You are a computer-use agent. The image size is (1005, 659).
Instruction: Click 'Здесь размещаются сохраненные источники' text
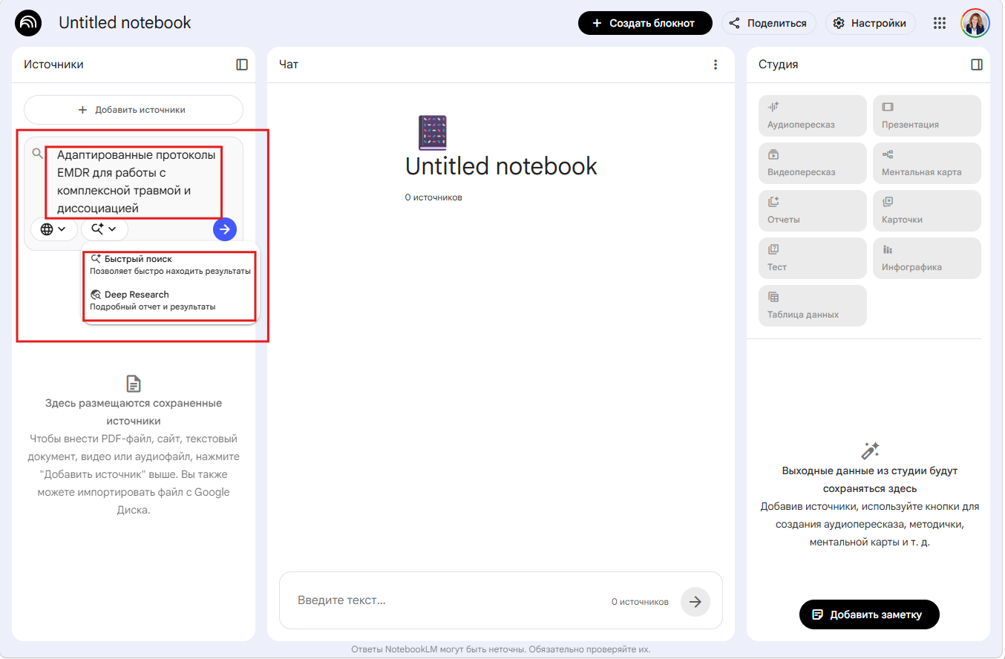pyautogui.click(x=134, y=412)
